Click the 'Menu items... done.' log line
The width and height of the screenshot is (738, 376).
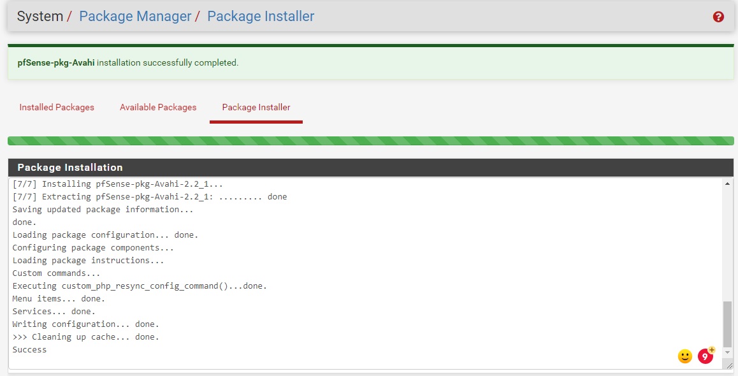[59, 299]
